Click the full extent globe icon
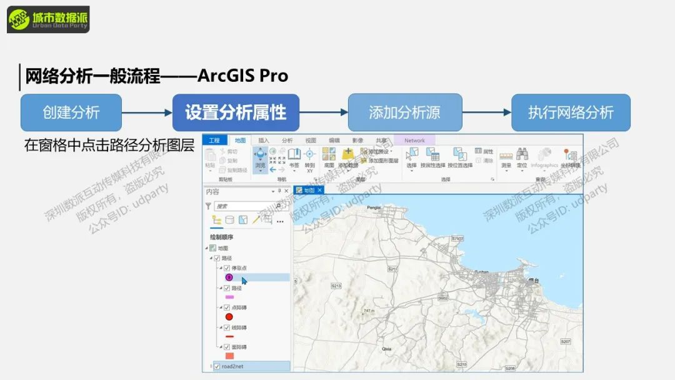Image resolution: width=675 pixels, height=380 pixels. 272,151
